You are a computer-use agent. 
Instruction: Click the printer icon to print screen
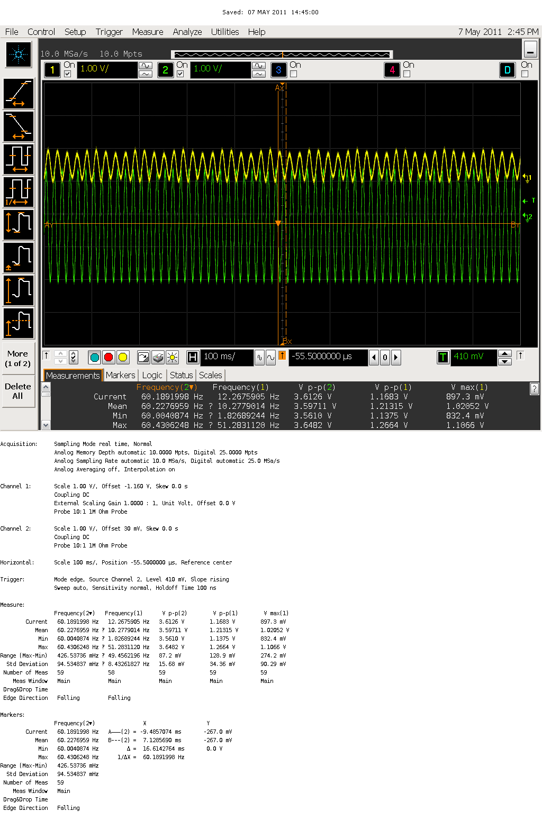tap(158, 358)
